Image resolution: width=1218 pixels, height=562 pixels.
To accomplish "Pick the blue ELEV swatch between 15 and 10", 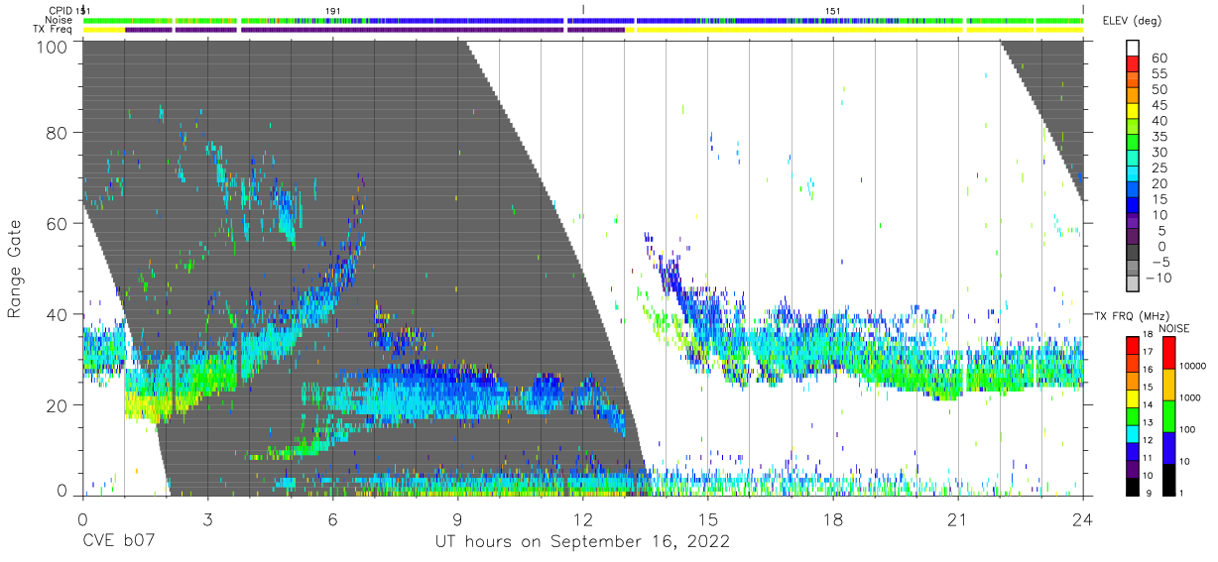I will tap(1134, 206).
